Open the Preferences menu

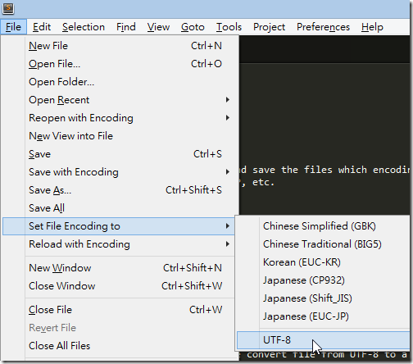[x=323, y=27]
